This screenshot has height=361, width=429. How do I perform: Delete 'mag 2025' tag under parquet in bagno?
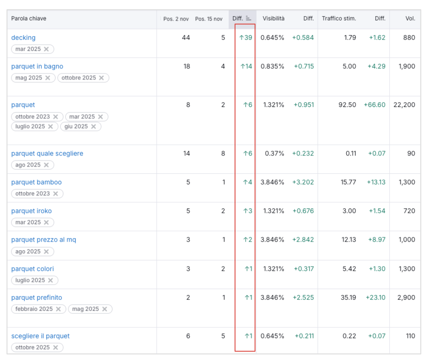click(48, 78)
